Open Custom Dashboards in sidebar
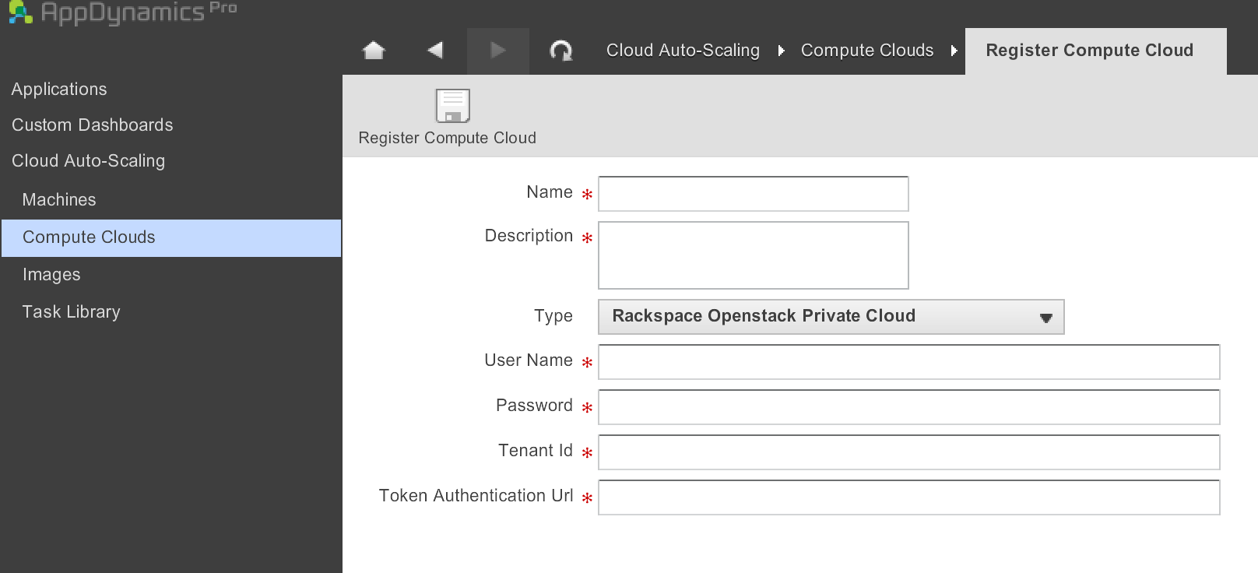The image size is (1258, 573). pyautogui.click(x=92, y=125)
